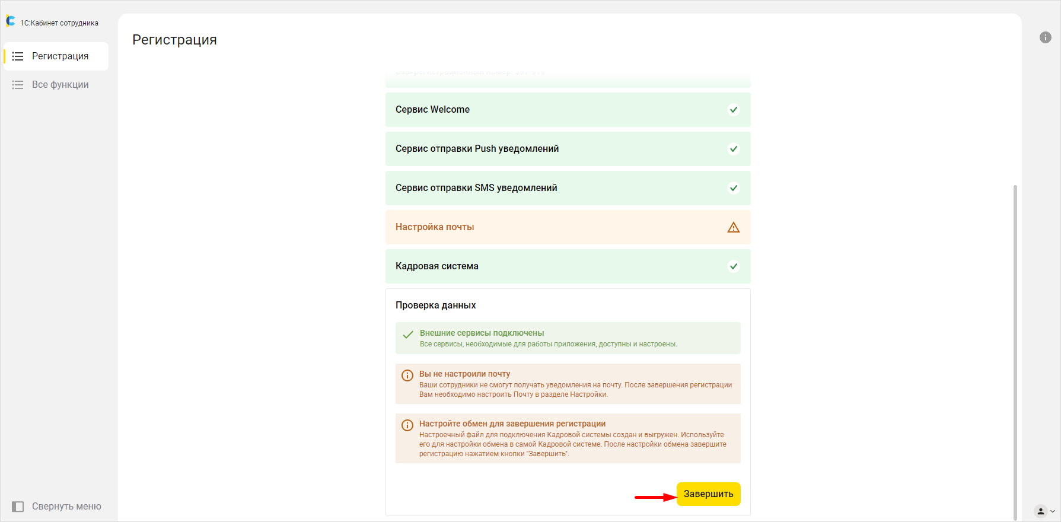Click the Свернуть меню collapse option

tap(56, 507)
